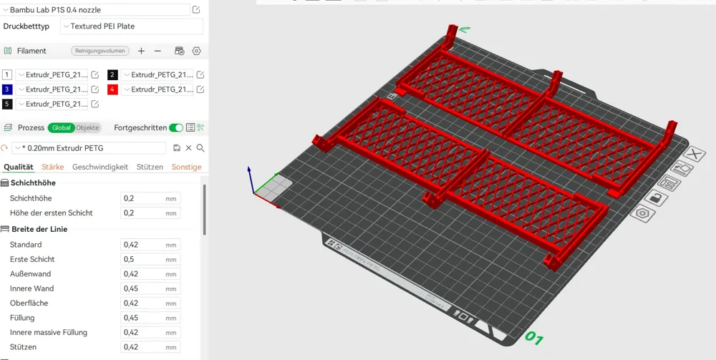This screenshot has height=360, width=716.
Task: Open the 0.20mm Extrudr PETG process dropdown
Action: [89, 148]
